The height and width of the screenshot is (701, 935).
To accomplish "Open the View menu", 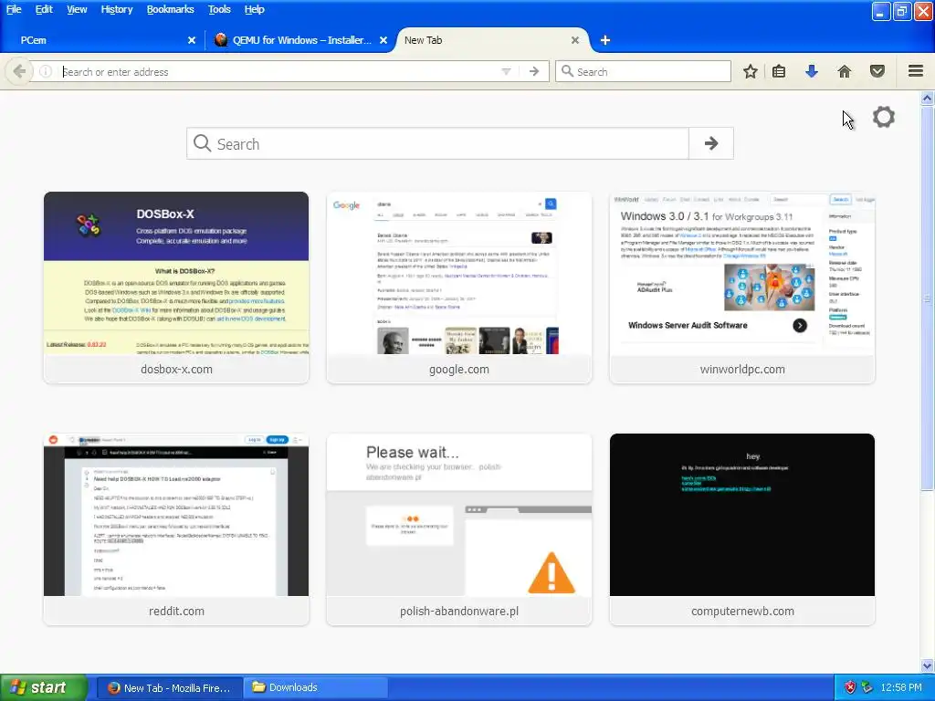I will (77, 9).
